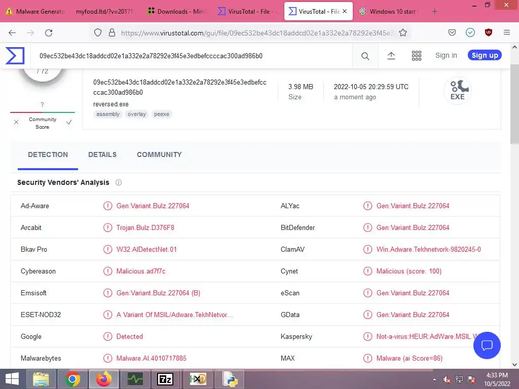Click the browser forward arrow
519x389 pixels.
tap(30, 32)
